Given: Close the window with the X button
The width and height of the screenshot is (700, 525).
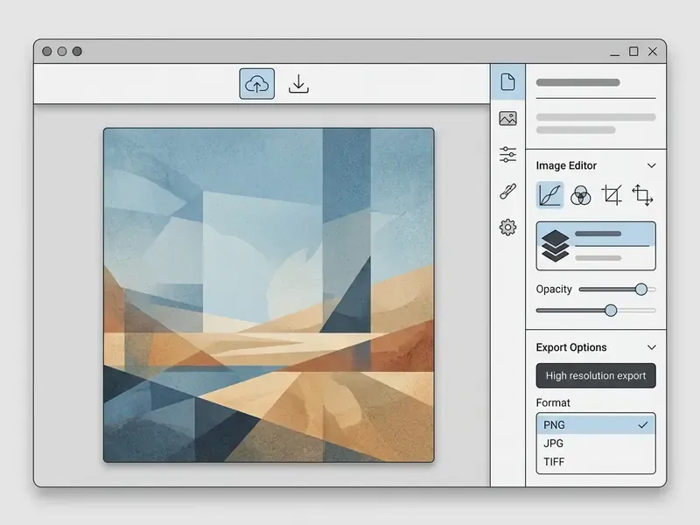Looking at the screenshot, I should pos(653,52).
